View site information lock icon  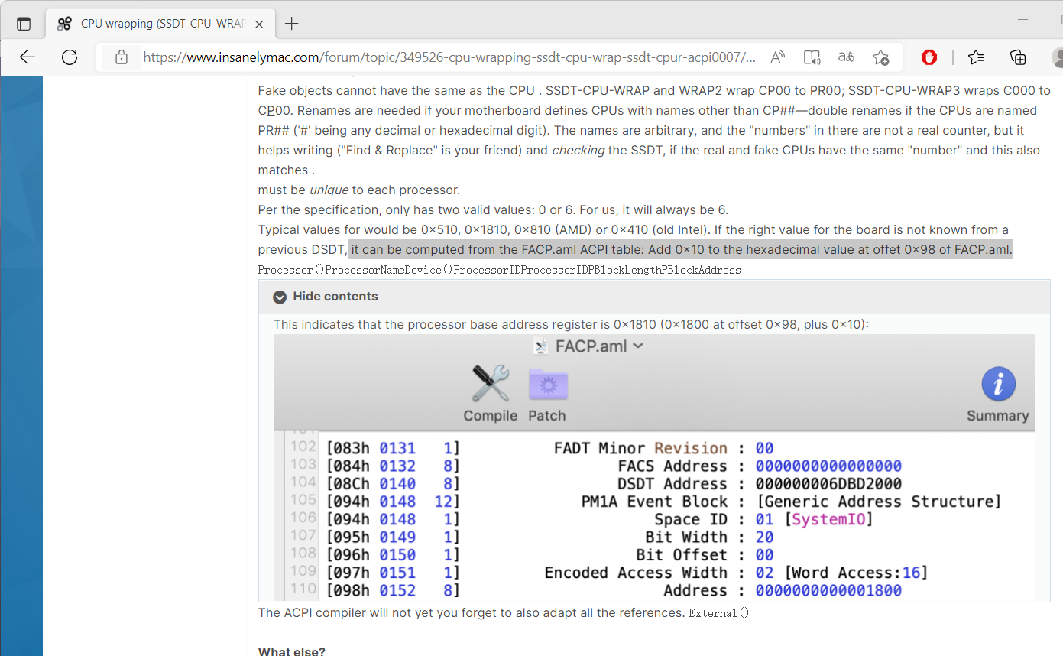(x=121, y=57)
